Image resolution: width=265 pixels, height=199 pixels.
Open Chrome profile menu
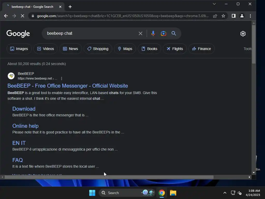(x=242, y=16)
